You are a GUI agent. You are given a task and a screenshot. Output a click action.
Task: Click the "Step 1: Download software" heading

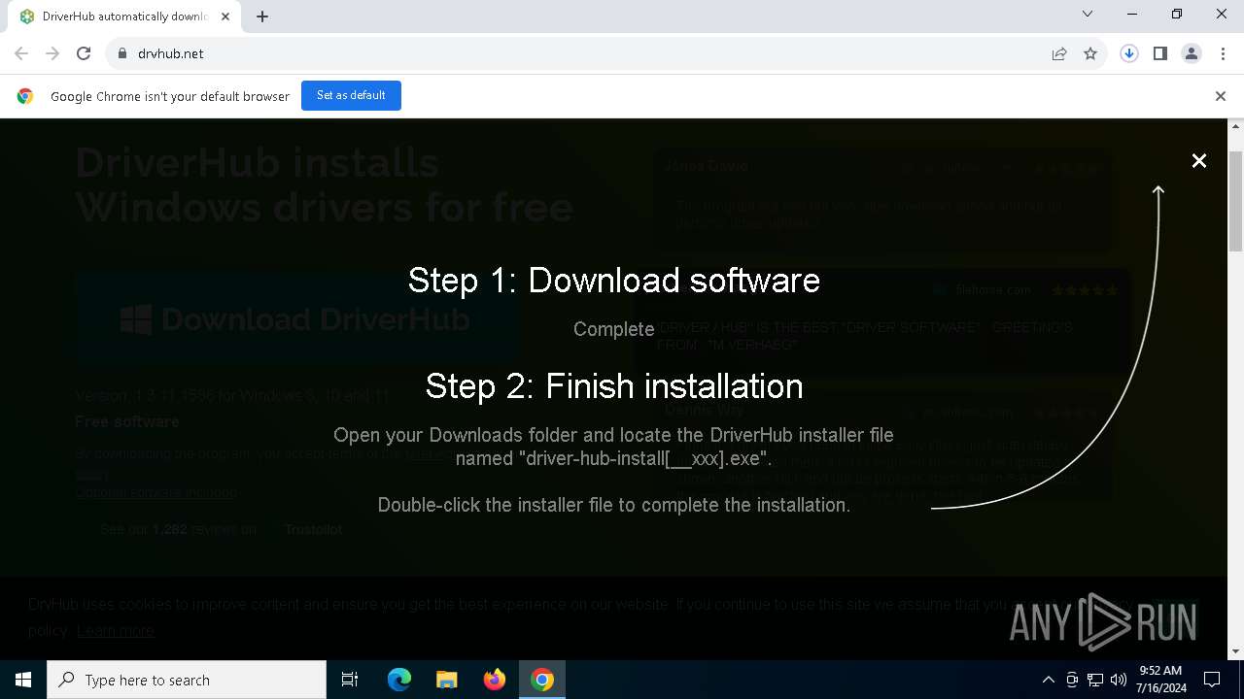613,281
